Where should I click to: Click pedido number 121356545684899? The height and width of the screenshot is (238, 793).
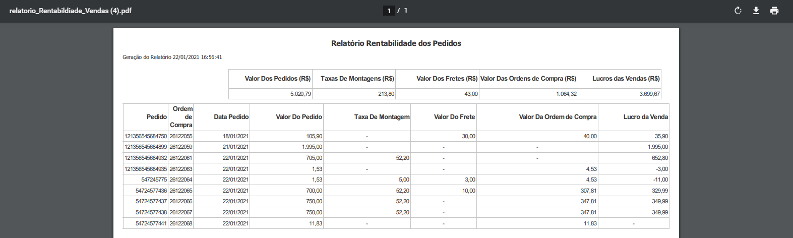click(x=146, y=147)
